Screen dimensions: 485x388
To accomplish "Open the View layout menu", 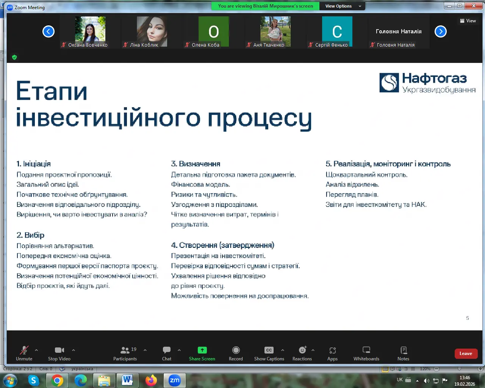I will (x=468, y=21).
